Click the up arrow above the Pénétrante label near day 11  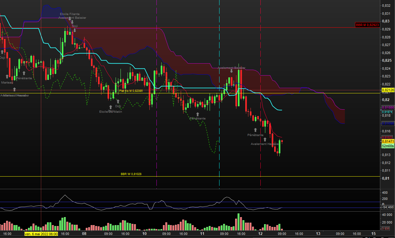(198, 114)
